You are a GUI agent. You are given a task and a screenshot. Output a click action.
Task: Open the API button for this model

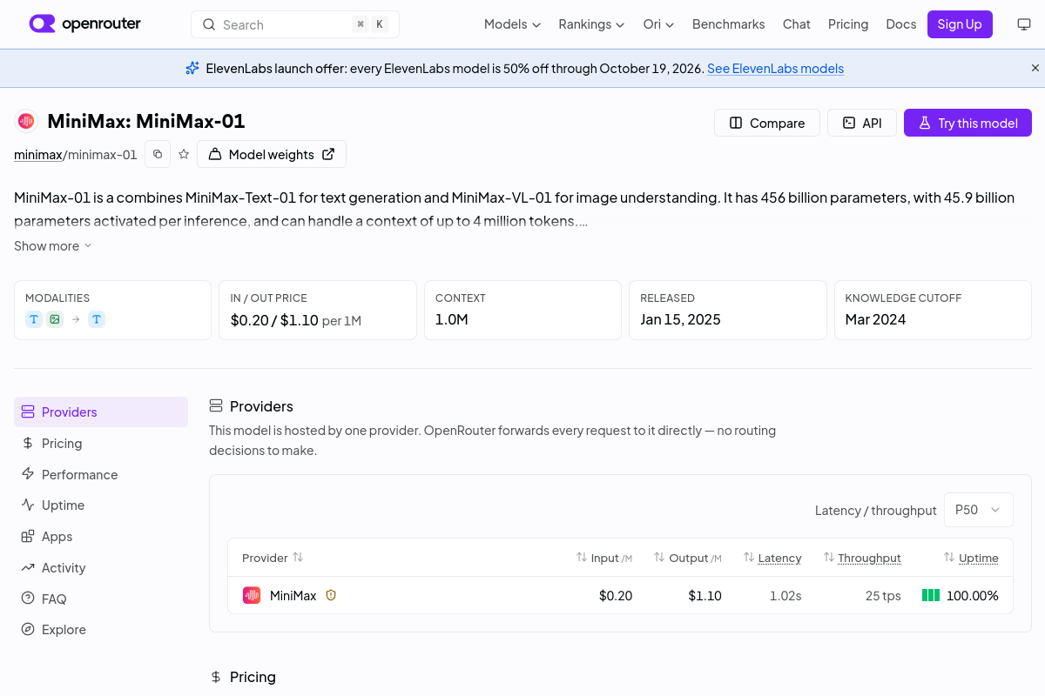coord(861,124)
